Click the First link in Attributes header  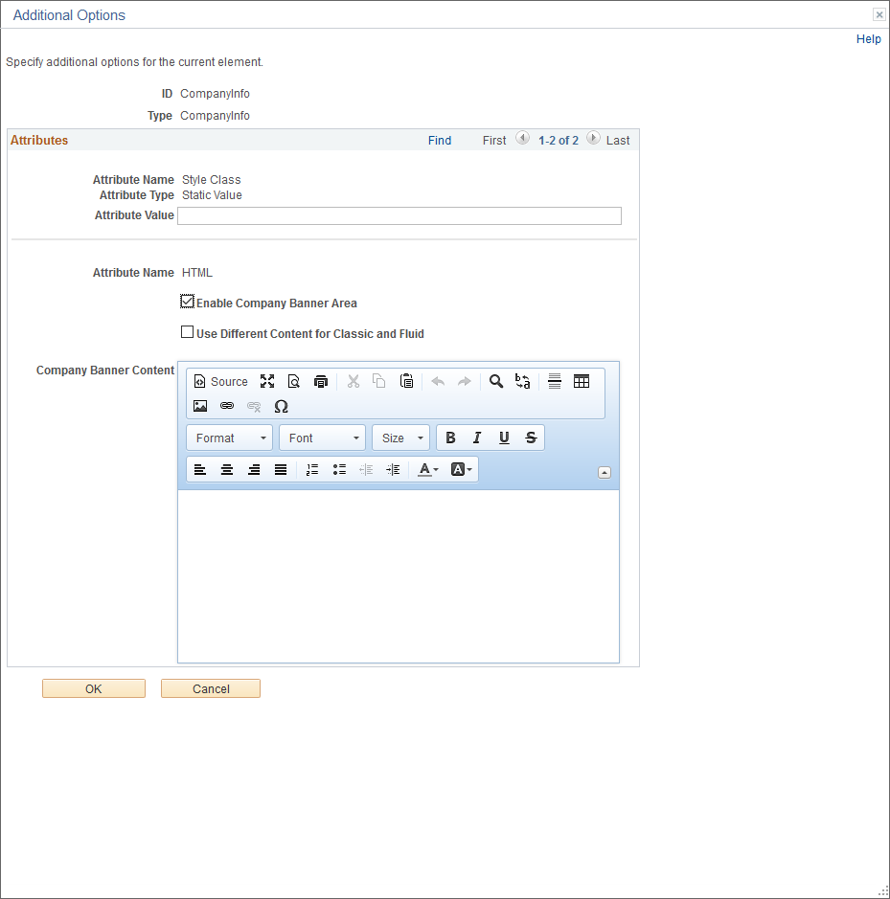(494, 141)
